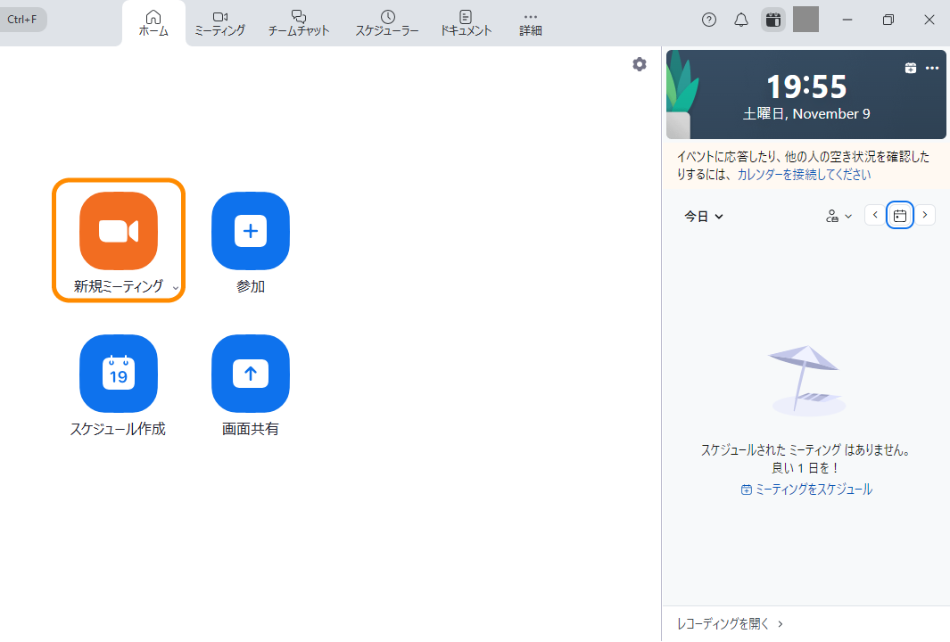Viewport: 950px width, 642px height.
Task: Click the Ctrl+F search field
Action: point(22,20)
